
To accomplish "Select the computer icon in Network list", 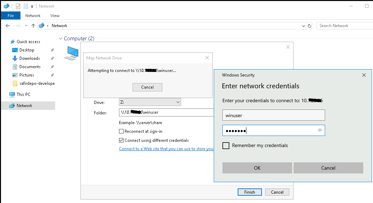I will 71,53.
